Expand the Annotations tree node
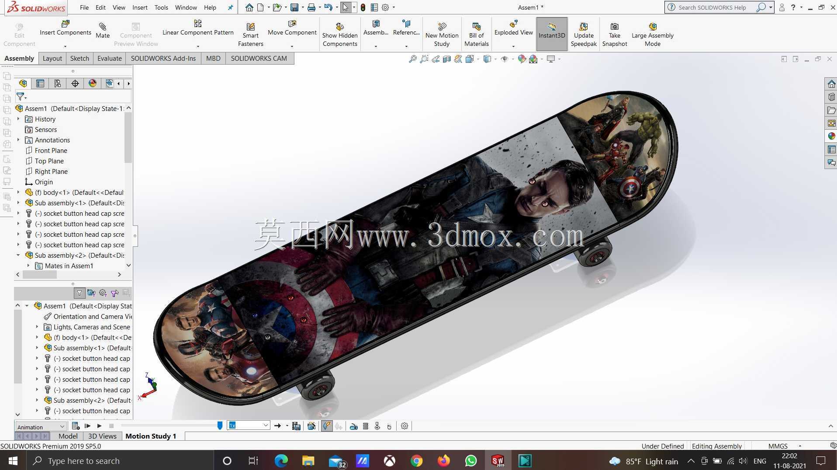This screenshot has width=837, height=470. pyautogui.click(x=18, y=140)
